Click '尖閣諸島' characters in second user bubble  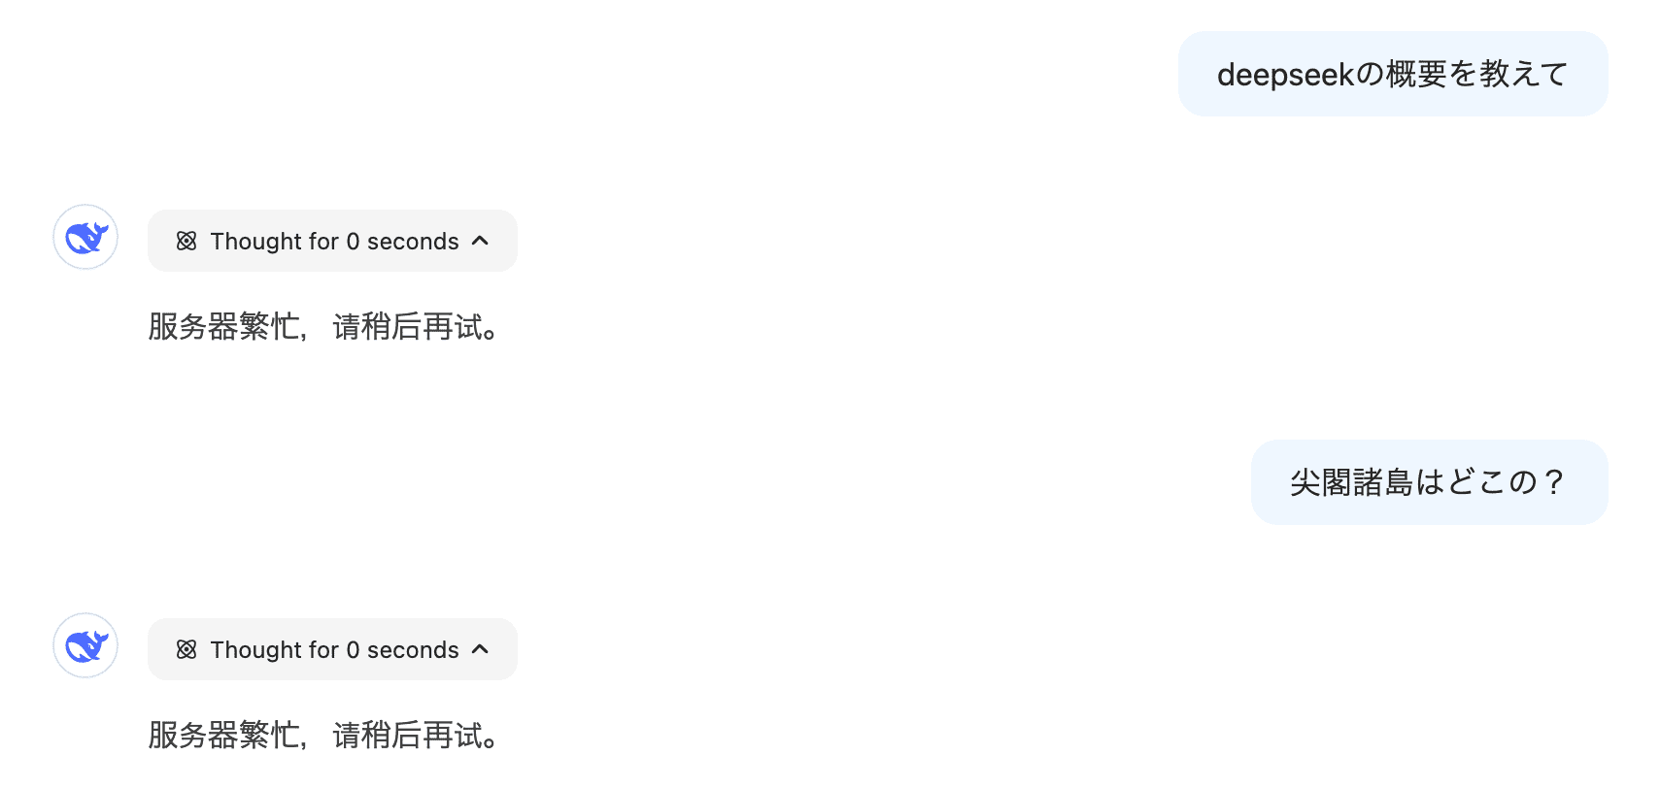point(1351,482)
